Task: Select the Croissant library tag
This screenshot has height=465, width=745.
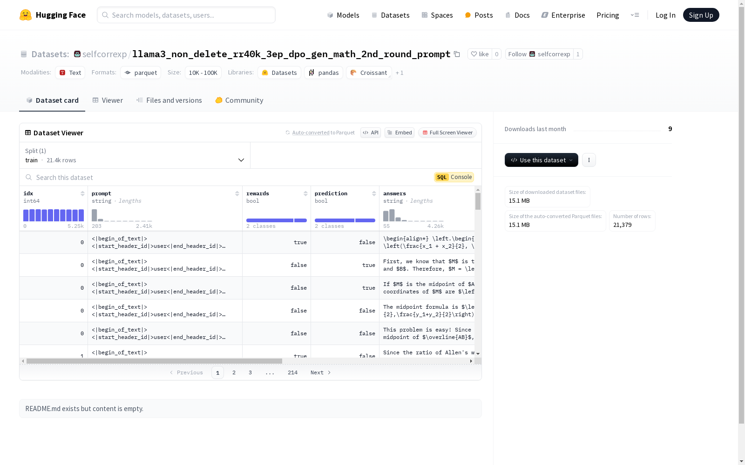Action: 369,73
